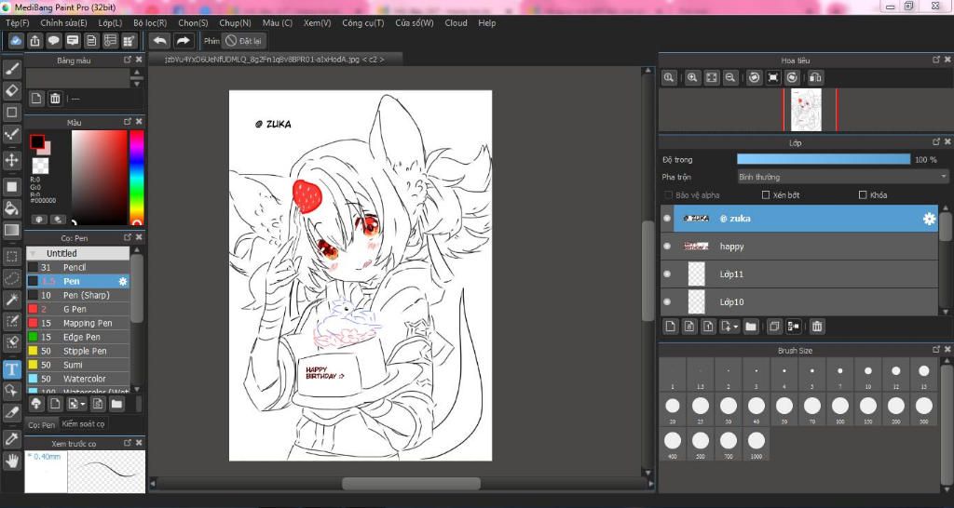
Task: Hide the @ zuka layer
Action: click(667, 218)
